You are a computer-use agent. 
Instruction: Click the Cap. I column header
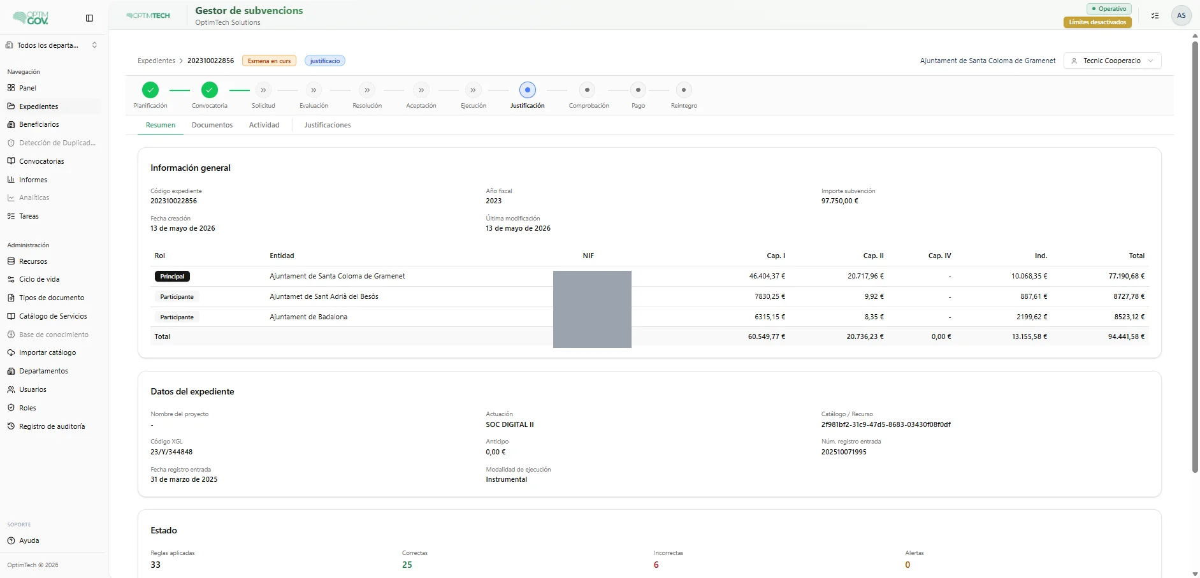pyautogui.click(x=776, y=256)
